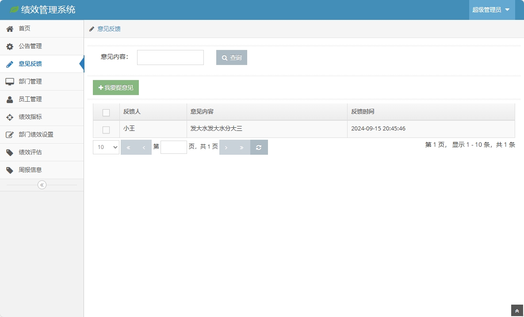
Task: Click the gear icon for 公告管理
Action: pos(10,46)
